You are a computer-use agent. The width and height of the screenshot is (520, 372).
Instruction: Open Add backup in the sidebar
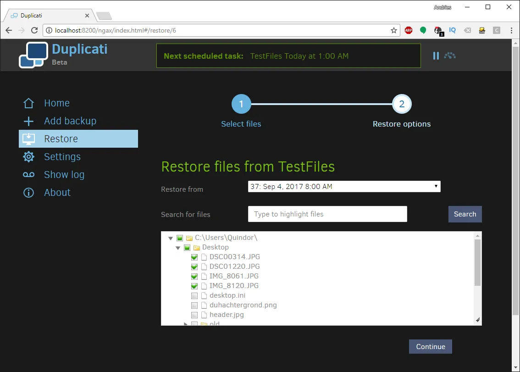pyautogui.click(x=70, y=121)
